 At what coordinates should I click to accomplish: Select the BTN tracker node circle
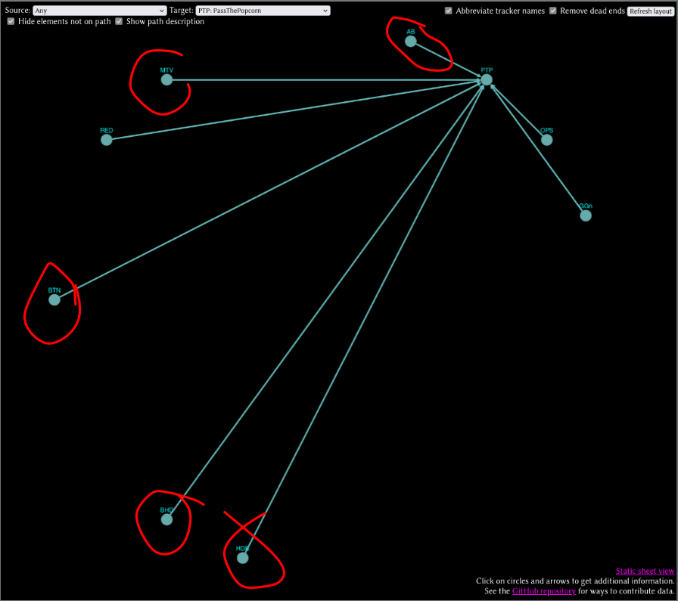[x=54, y=300]
